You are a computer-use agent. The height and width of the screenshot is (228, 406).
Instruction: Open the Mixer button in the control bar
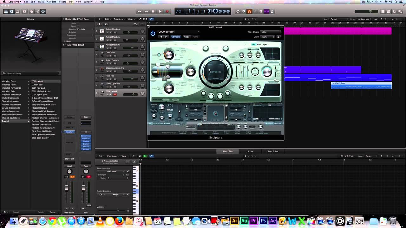(x=37, y=11)
